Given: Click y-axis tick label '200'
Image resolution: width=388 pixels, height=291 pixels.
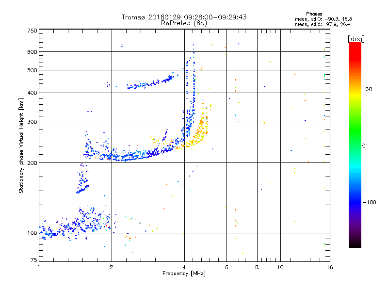Looking at the screenshot, I should tap(32, 163).
